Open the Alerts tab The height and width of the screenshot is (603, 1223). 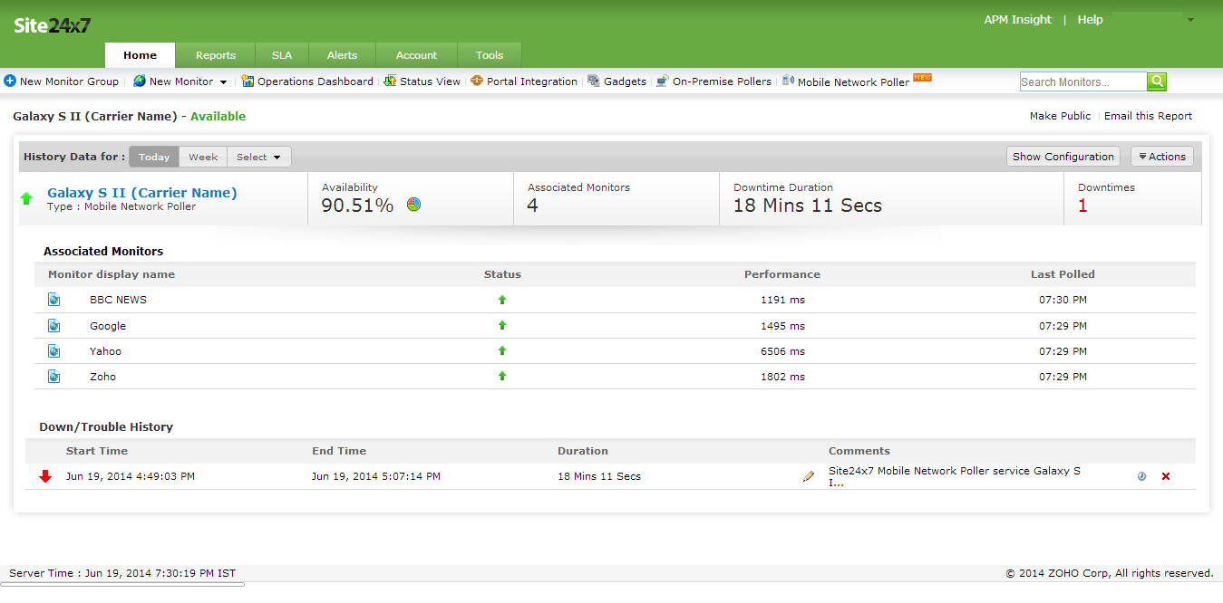[342, 55]
